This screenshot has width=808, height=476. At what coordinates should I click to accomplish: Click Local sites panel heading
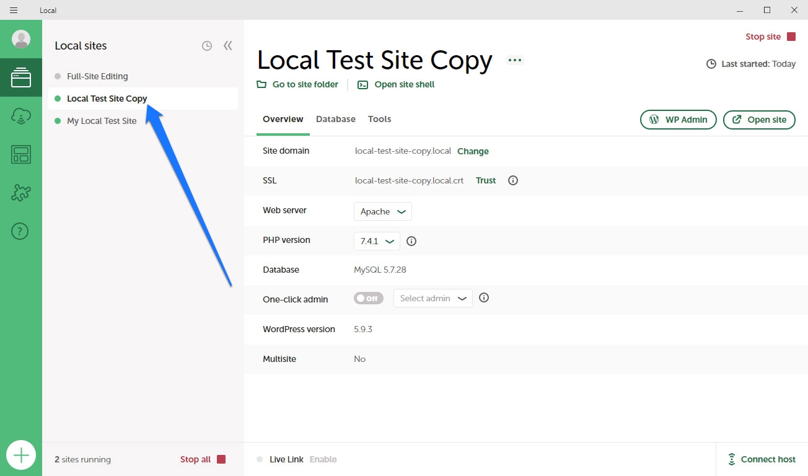click(x=81, y=45)
